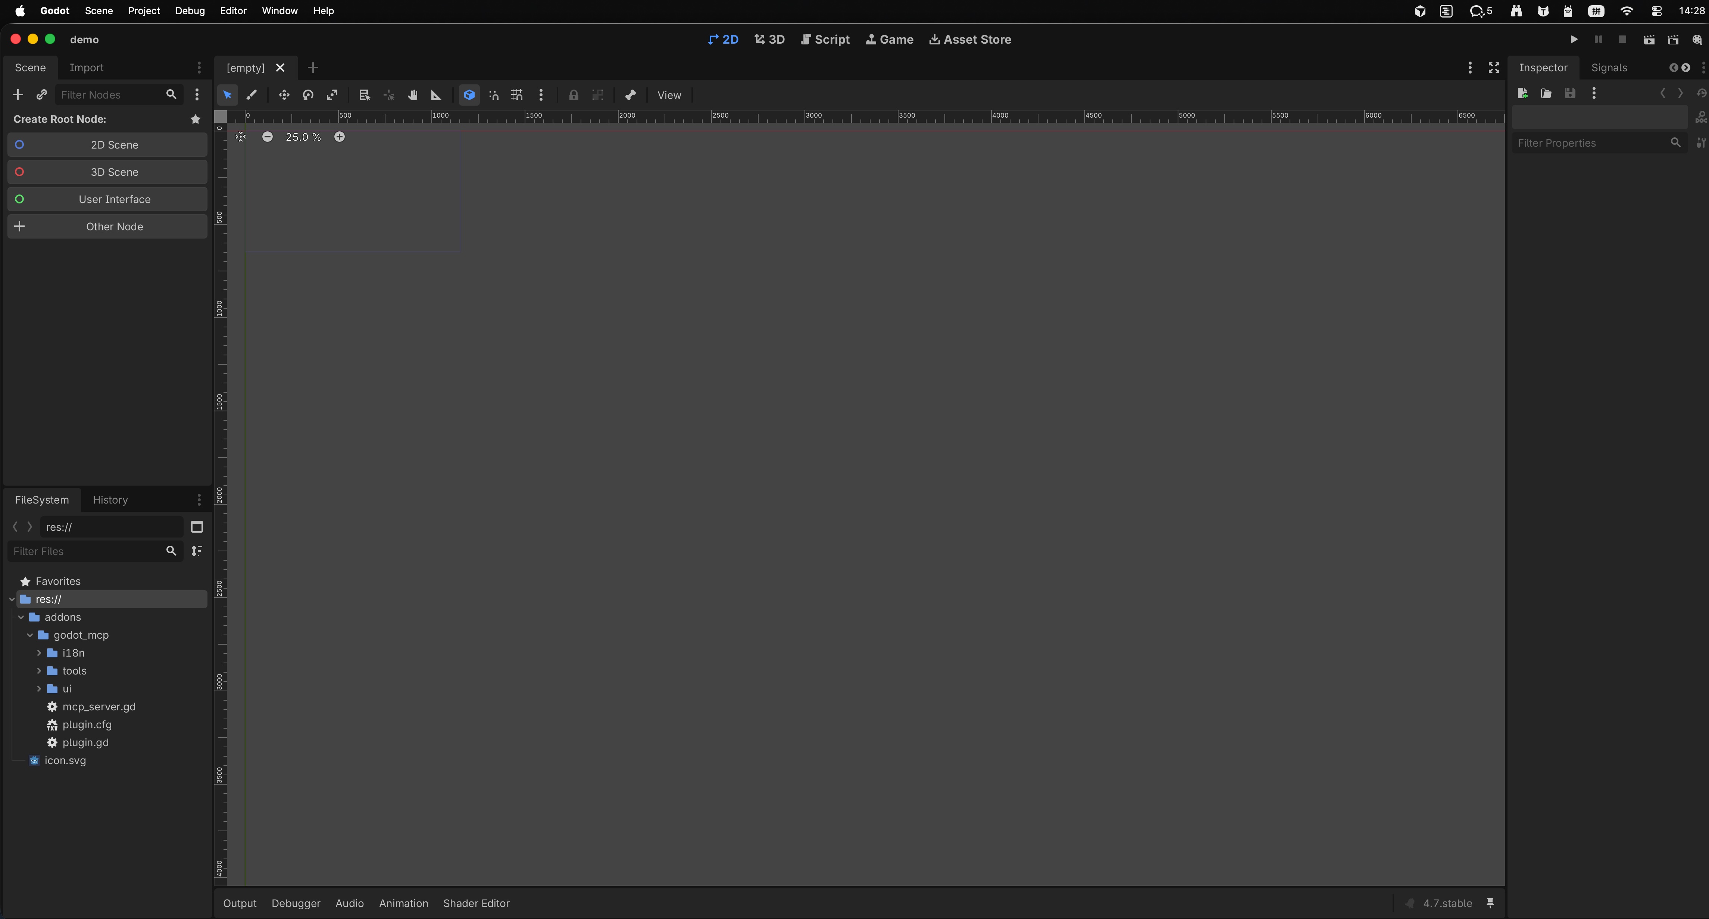Screen dimensions: 1709x919
Task: Create a 3D Scene root node
Action: pyautogui.click(x=107, y=172)
